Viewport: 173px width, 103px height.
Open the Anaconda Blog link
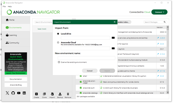[16, 85]
